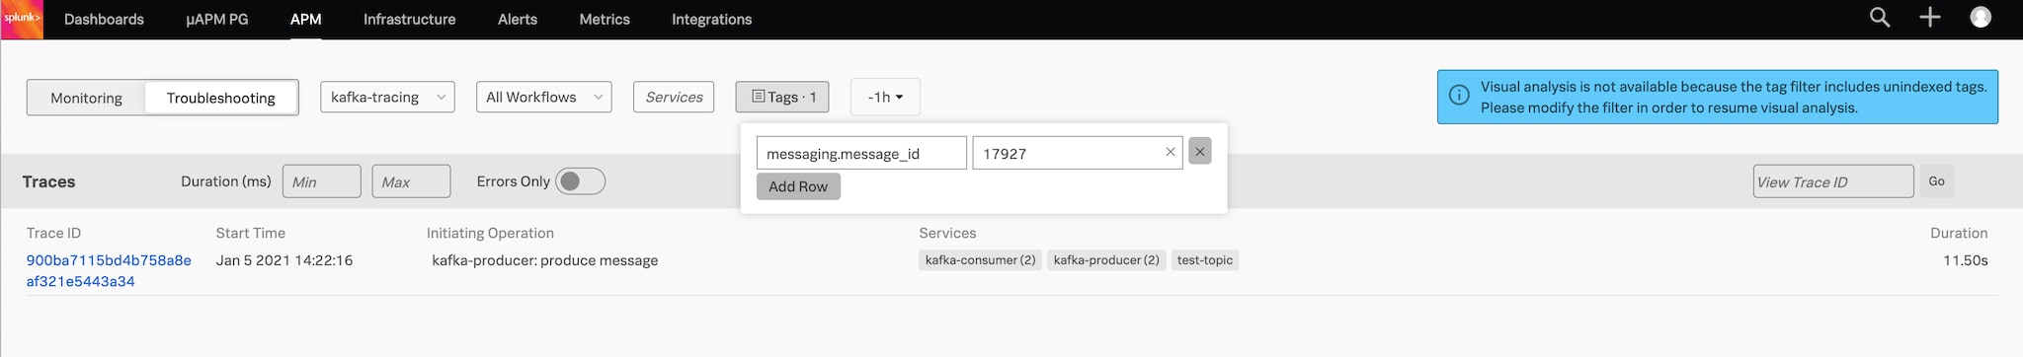Screen dimensions: 2023x357
Task: Open the Infrastructure menu
Action: 410,19
